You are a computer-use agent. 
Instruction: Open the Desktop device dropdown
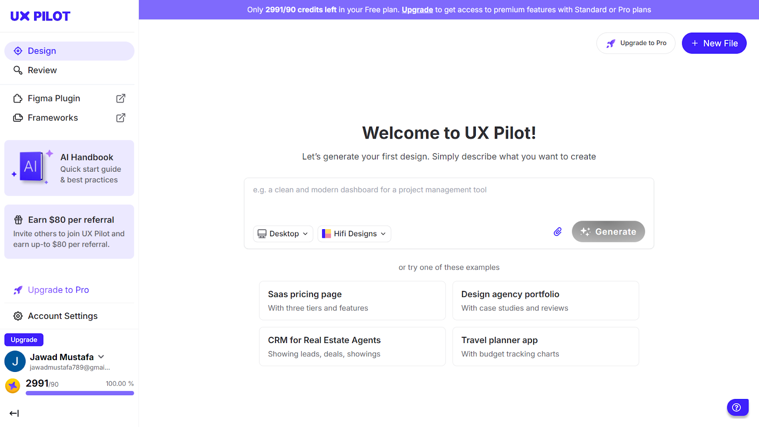click(x=283, y=233)
